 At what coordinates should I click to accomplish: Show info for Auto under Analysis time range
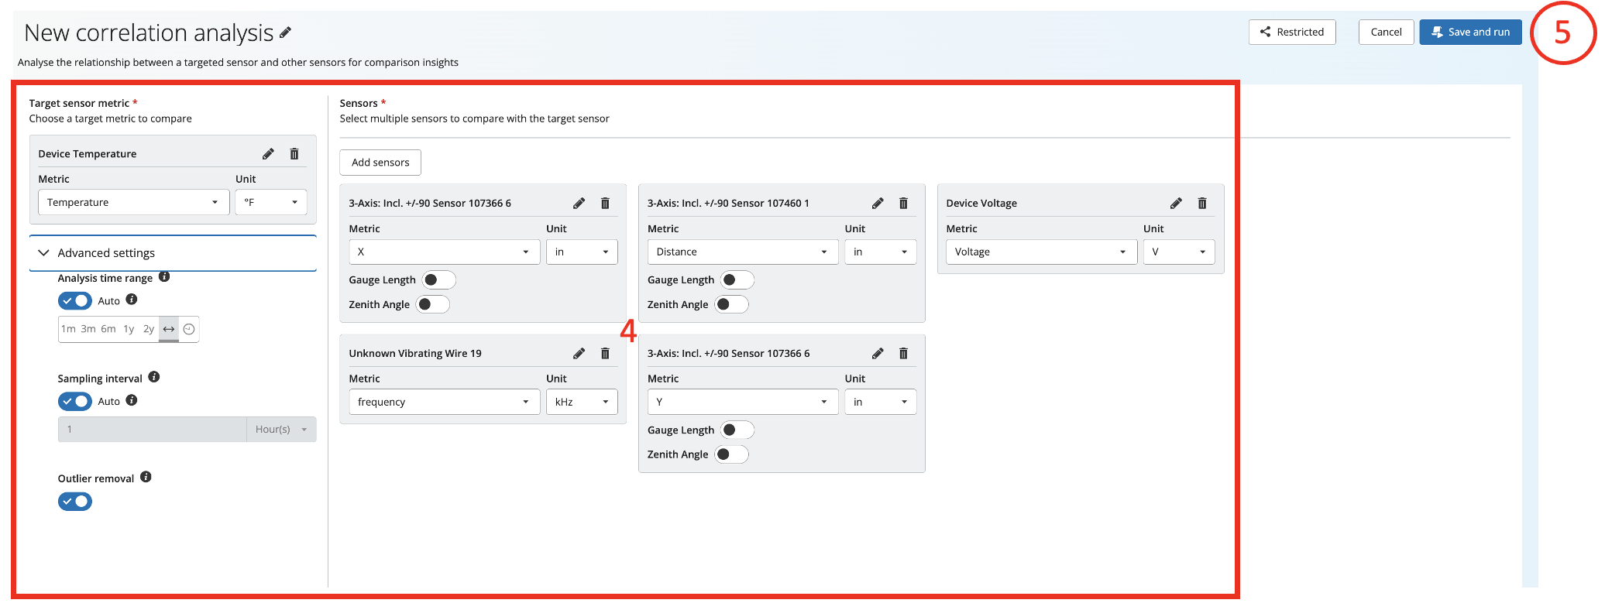coord(132,300)
